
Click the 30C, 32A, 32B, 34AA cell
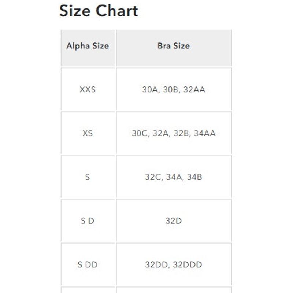[174, 133]
